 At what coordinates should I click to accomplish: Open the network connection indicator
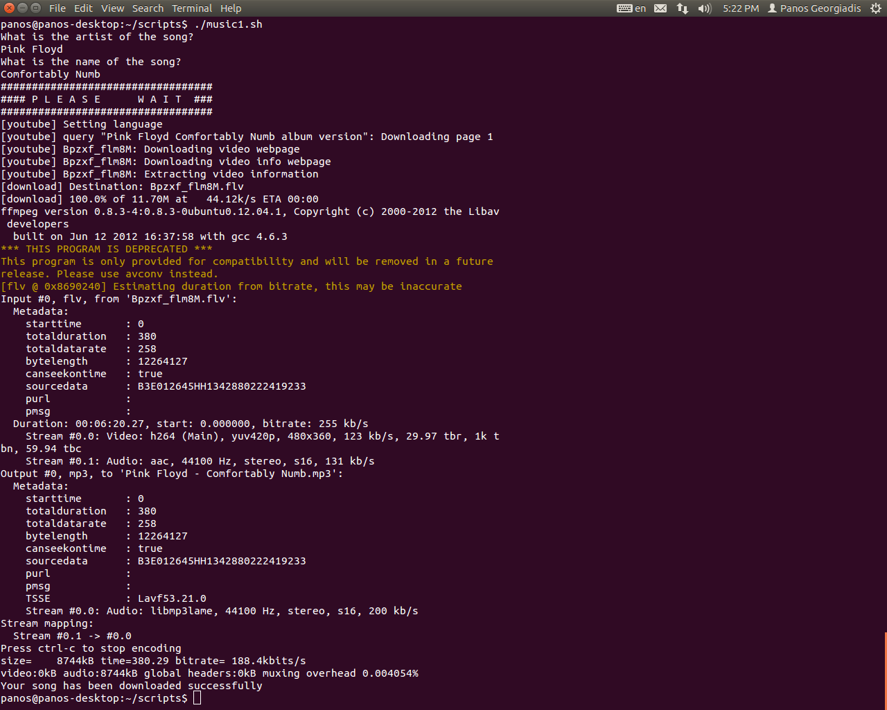[x=683, y=8]
